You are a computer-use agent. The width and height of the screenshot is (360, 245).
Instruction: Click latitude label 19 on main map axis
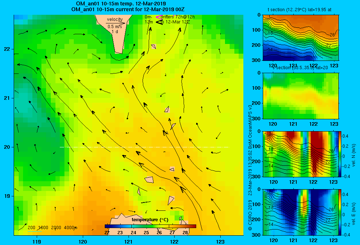coord(7,196)
